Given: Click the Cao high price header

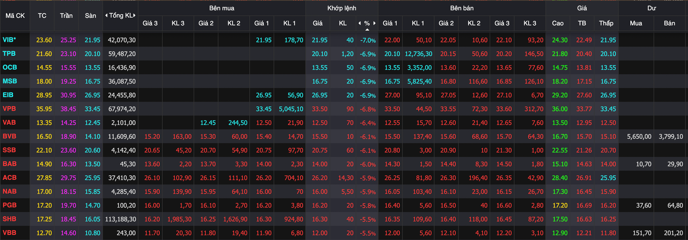Looking at the screenshot, I should (x=557, y=23).
